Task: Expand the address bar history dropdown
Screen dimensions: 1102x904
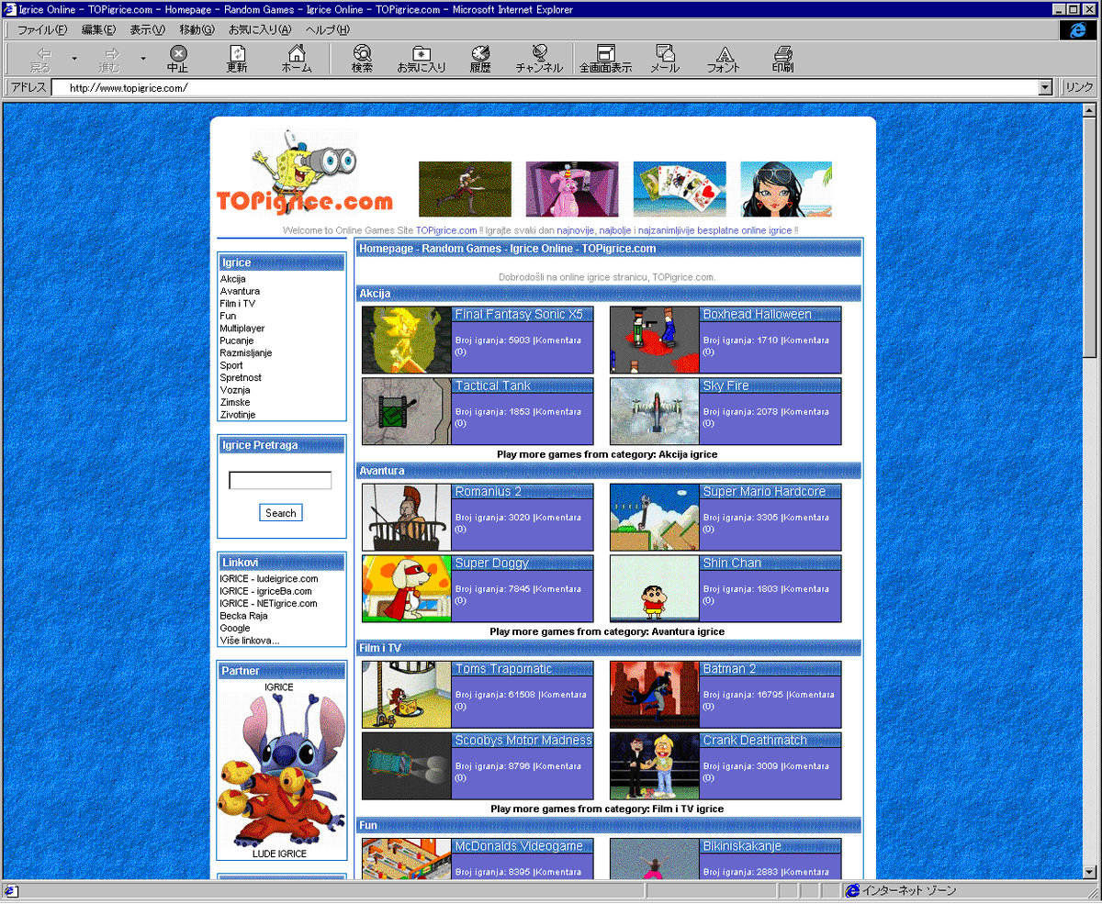Action: click(1045, 87)
